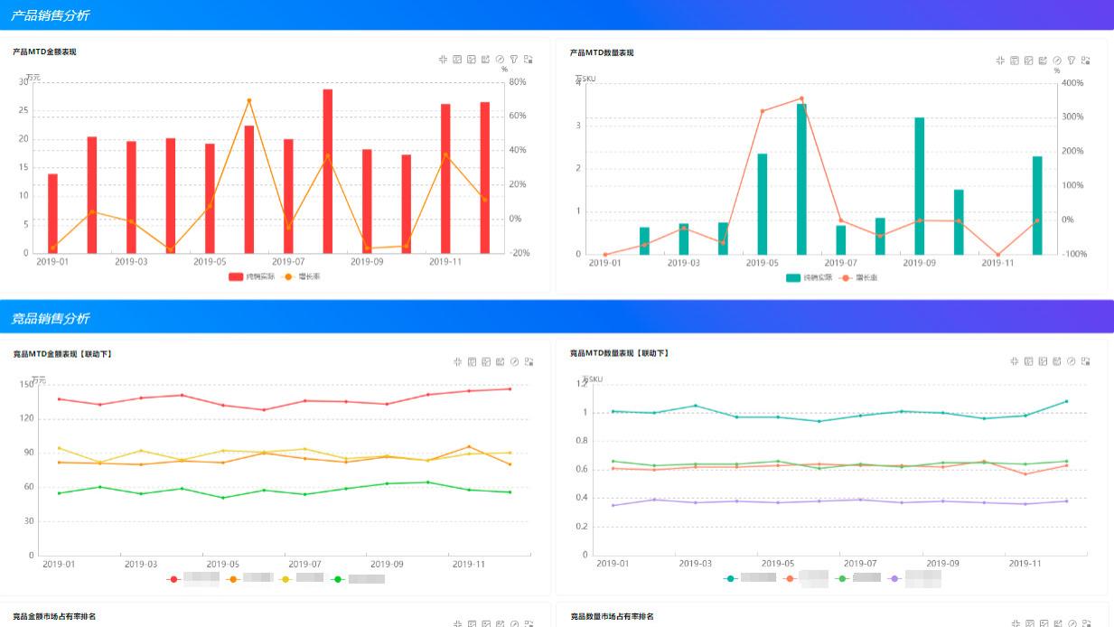Image resolution: width=1114 pixels, height=627 pixels.
Task: Click the fullscreen icon on 产品MTD金额表现 chart
Action: click(x=528, y=59)
